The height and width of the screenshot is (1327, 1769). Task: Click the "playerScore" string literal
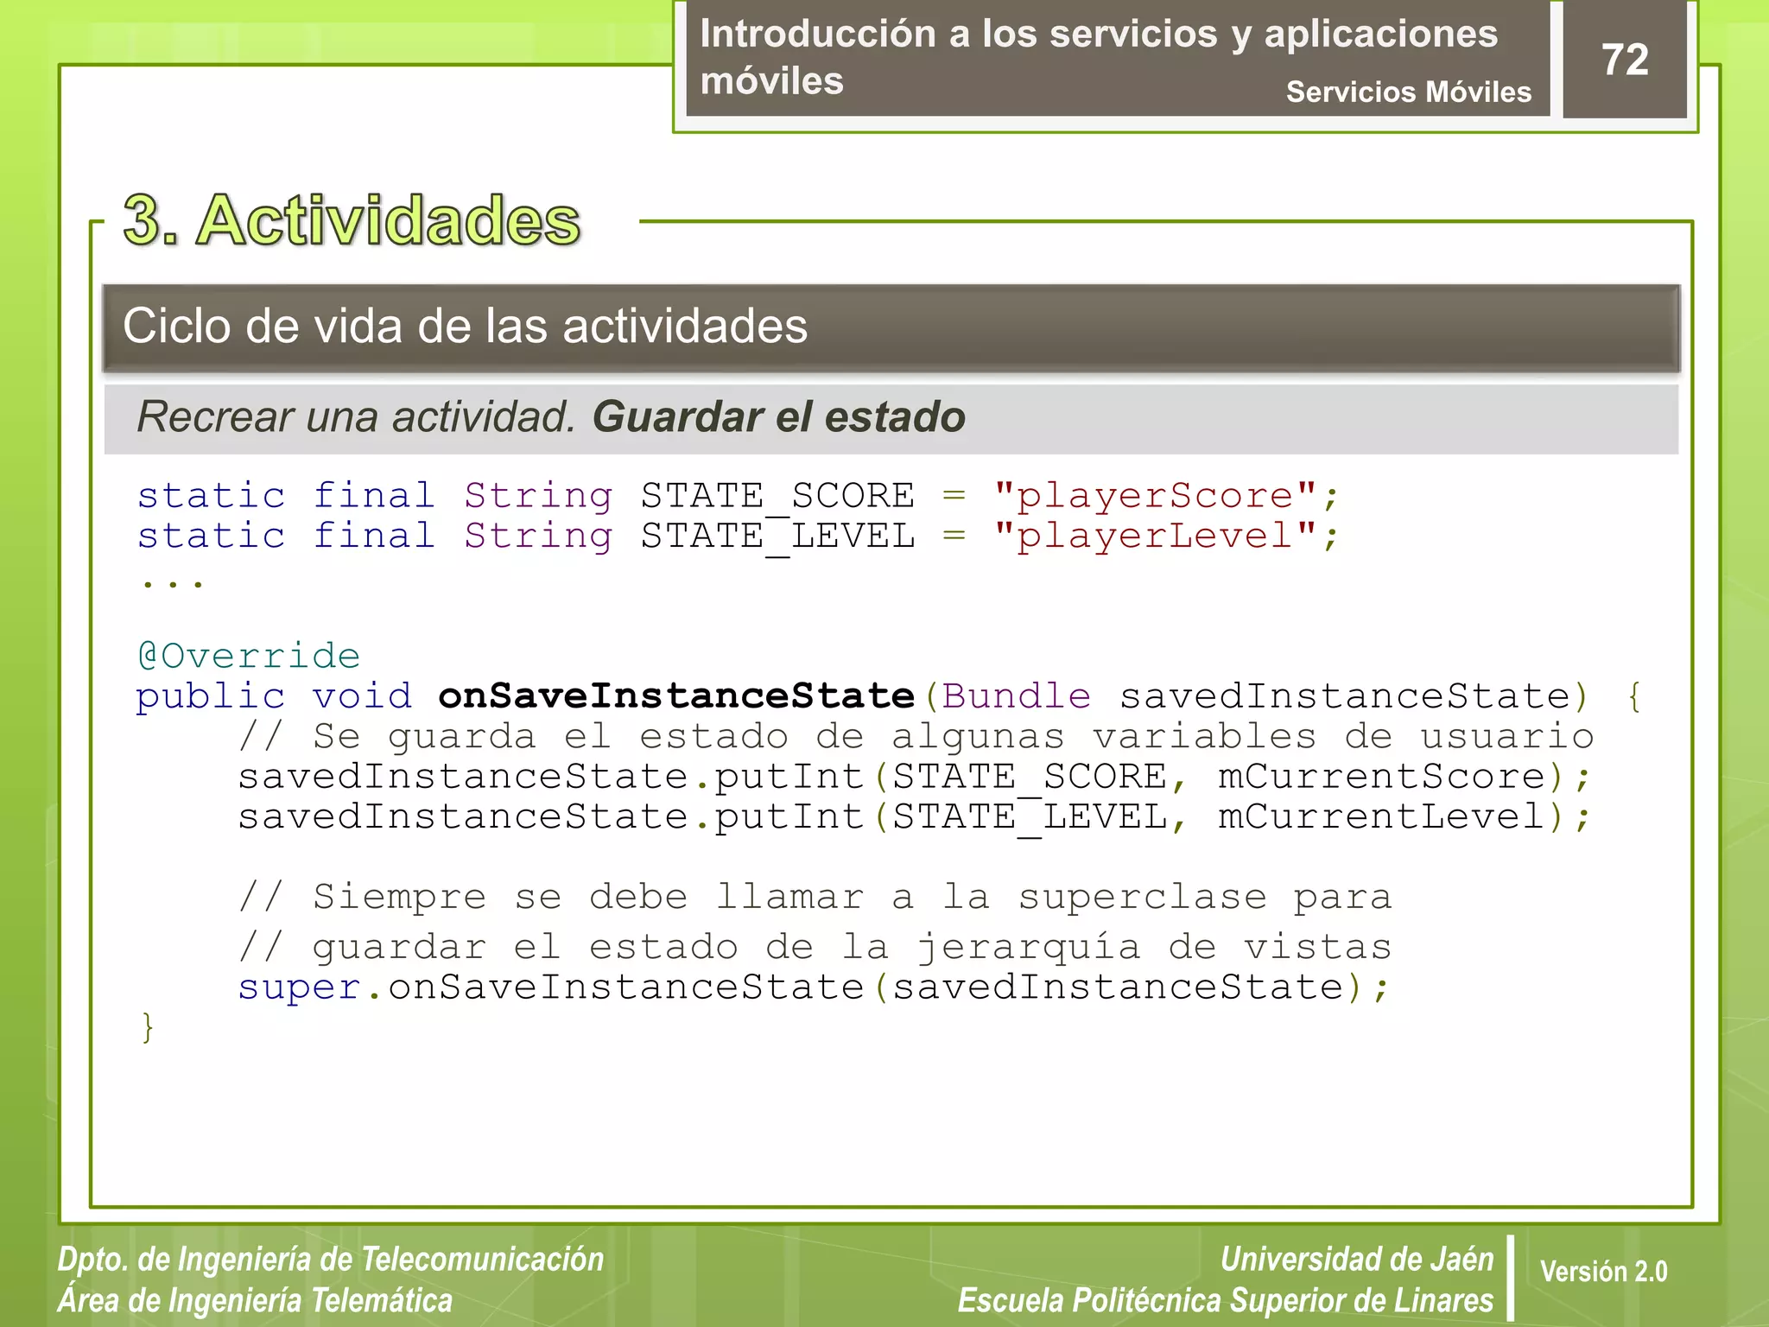coord(1155,495)
